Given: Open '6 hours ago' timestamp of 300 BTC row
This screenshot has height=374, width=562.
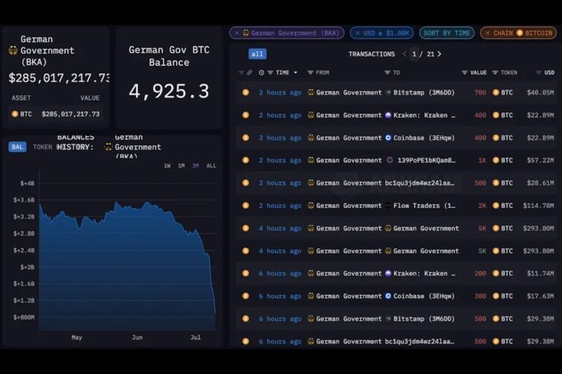Looking at the screenshot, I should coord(280,297).
